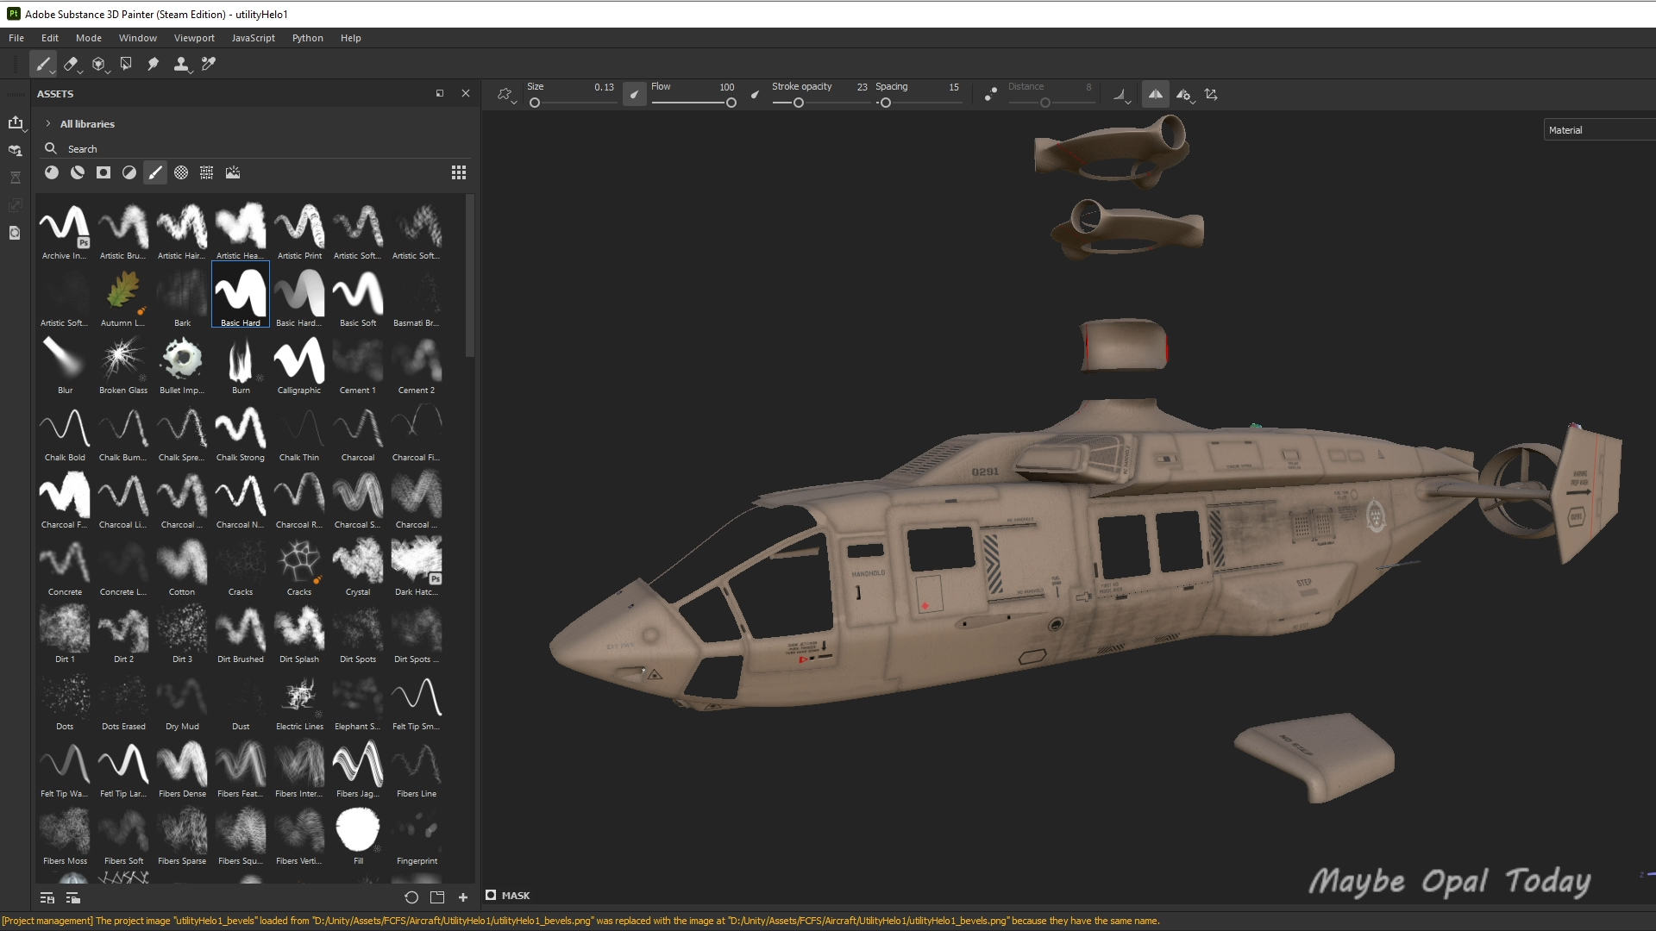
Task: Toggle the assets list view filter icon
Action: [x=47, y=898]
